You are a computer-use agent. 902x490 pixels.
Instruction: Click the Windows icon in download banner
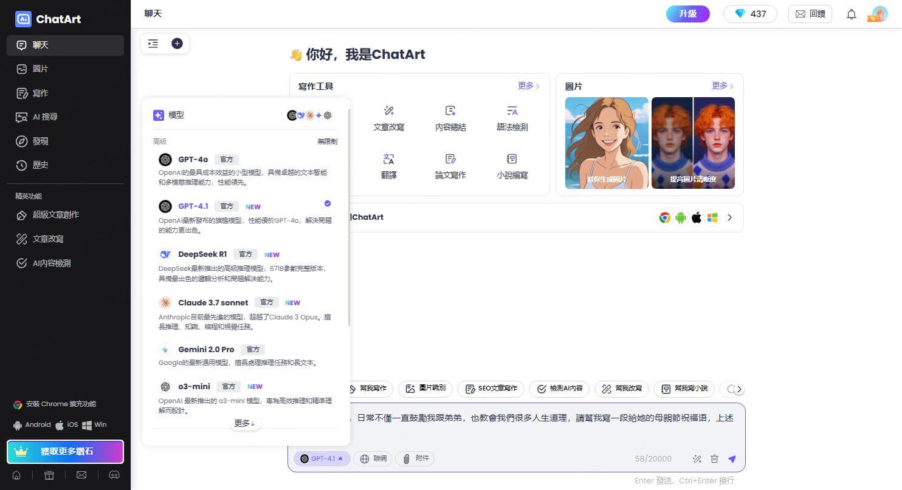click(712, 217)
